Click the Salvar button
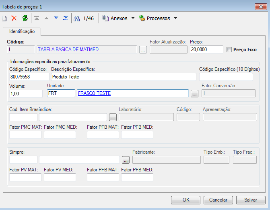The height and width of the screenshot is (210, 270). pos(251,200)
